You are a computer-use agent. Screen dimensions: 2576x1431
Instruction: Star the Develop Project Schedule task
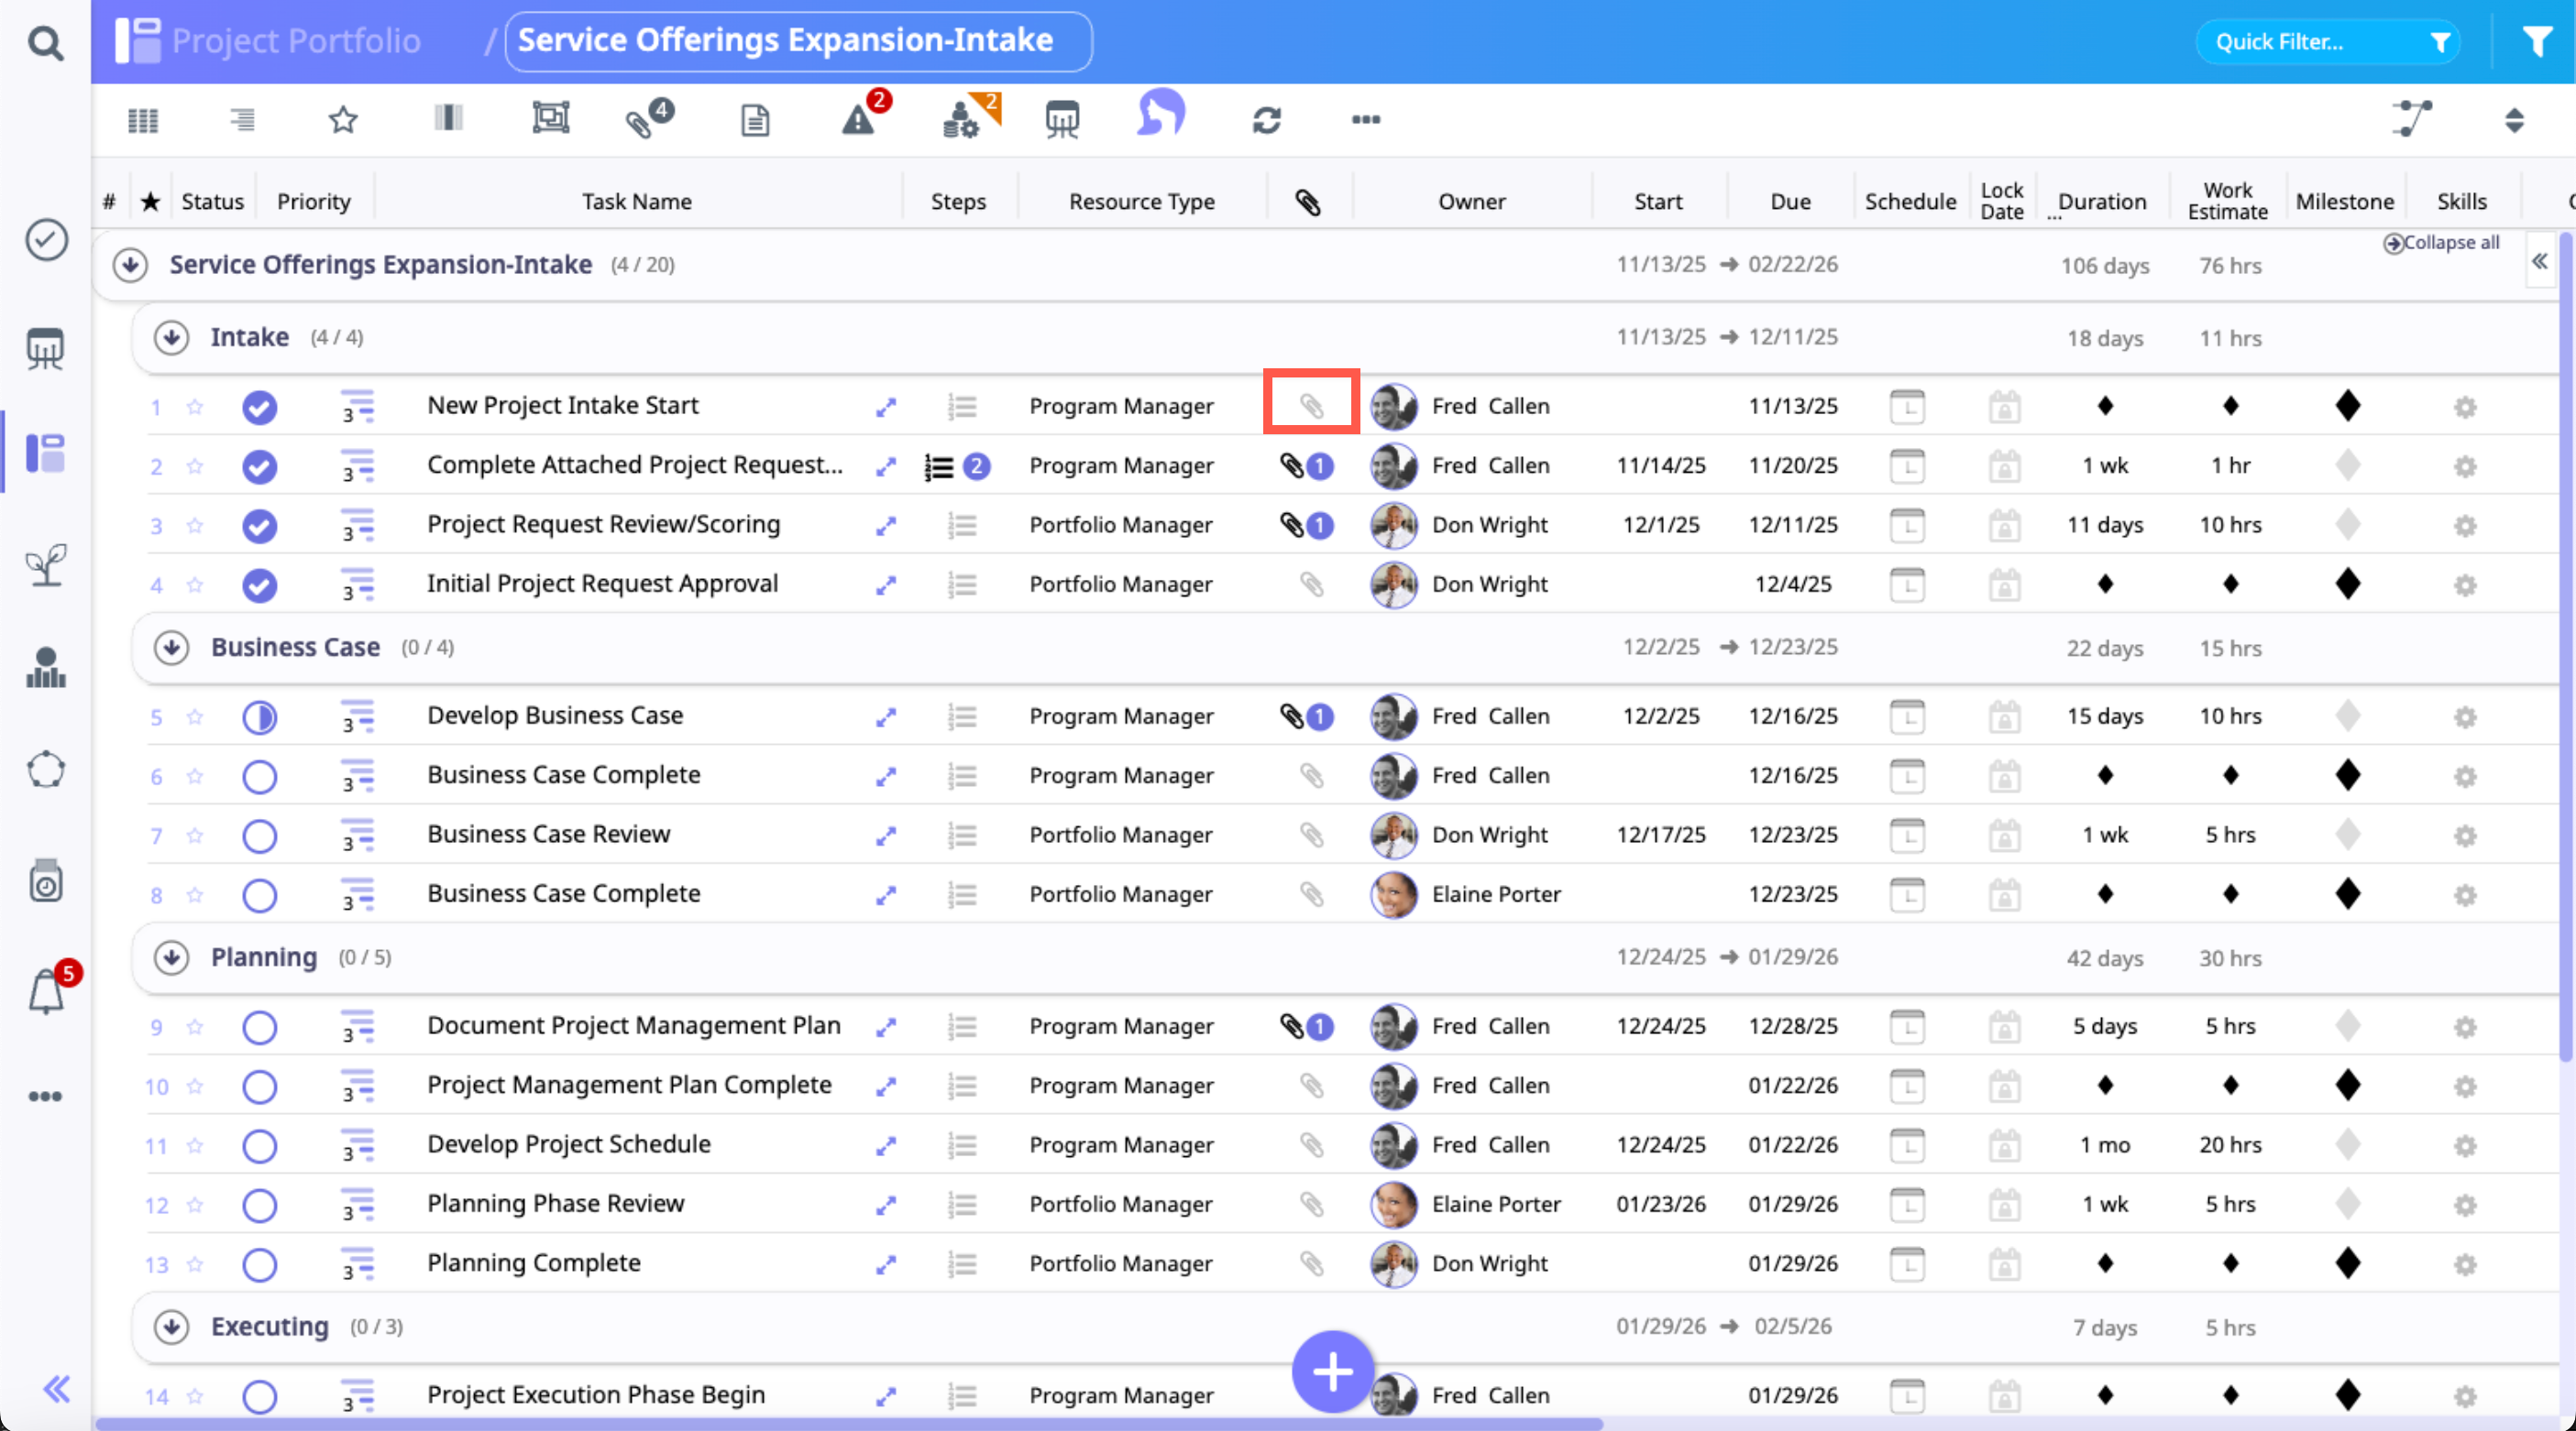[195, 1145]
